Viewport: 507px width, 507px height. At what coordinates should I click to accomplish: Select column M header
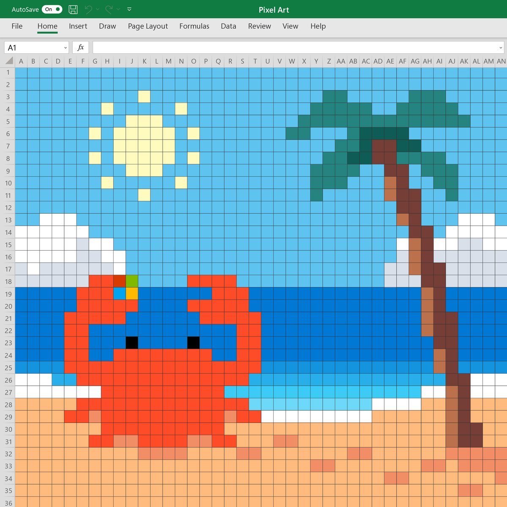coord(169,61)
